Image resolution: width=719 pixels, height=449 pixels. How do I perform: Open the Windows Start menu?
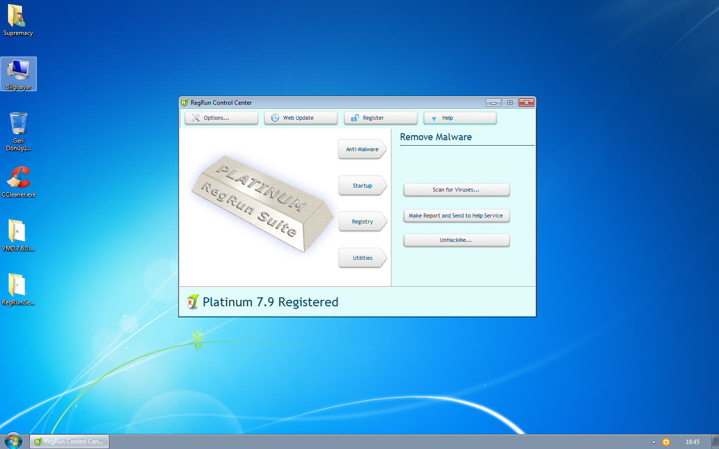[13, 441]
